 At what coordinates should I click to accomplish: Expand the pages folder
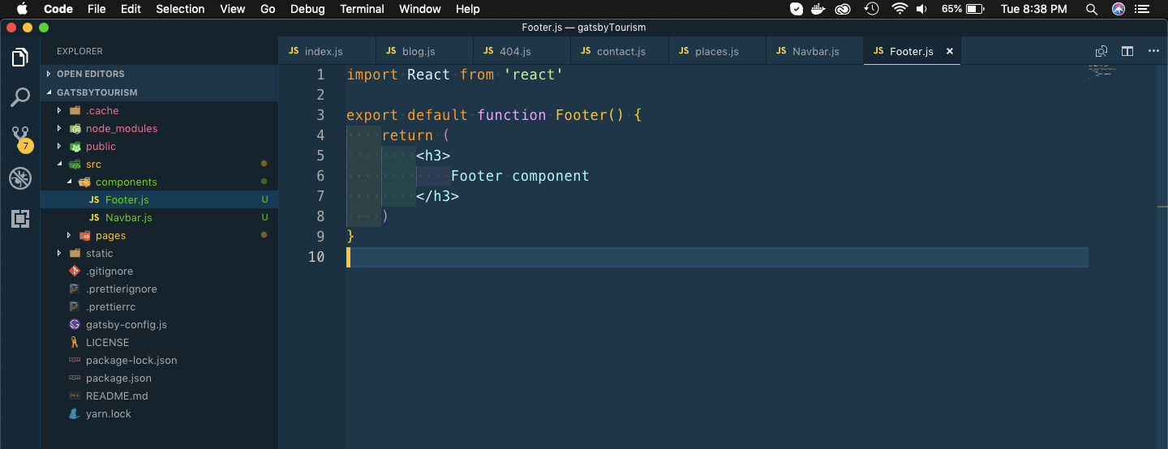[69, 235]
